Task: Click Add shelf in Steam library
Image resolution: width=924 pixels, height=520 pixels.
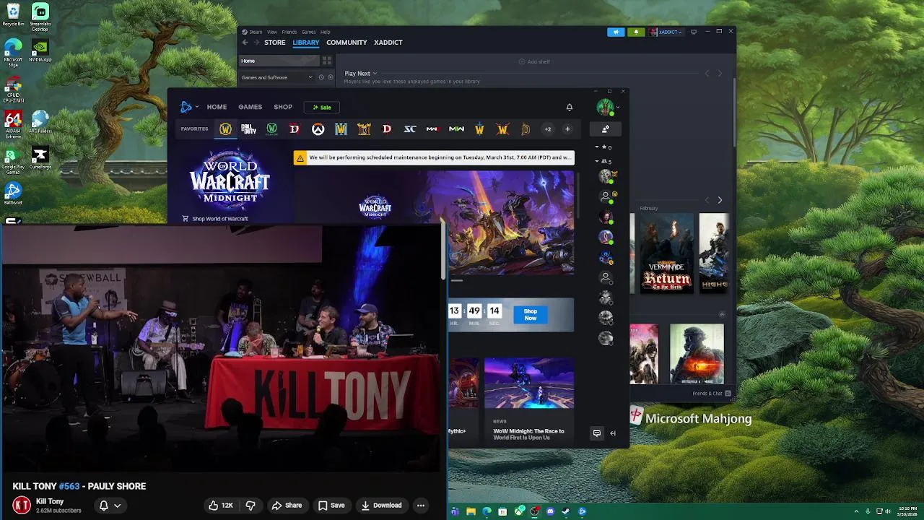Action: (x=534, y=61)
